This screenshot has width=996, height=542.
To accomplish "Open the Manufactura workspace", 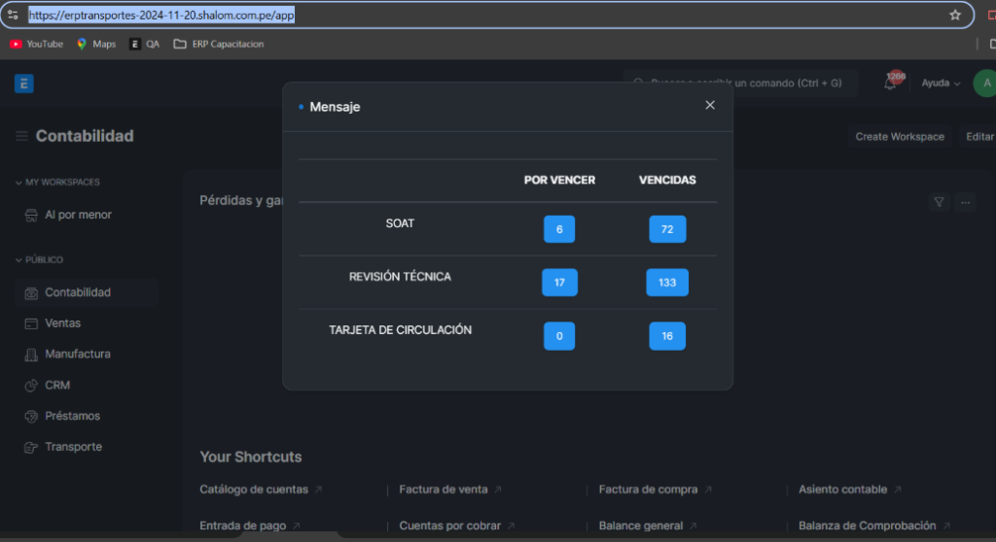I will click(x=78, y=355).
